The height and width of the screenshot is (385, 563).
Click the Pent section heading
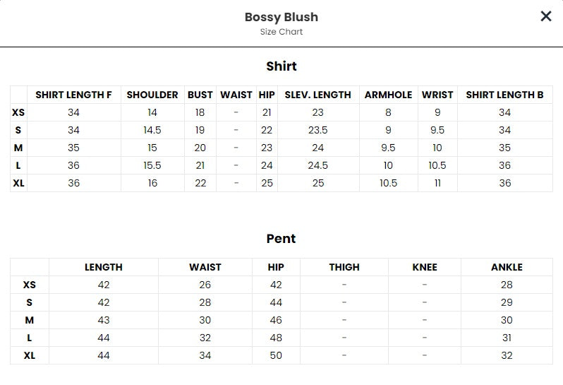[281, 239]
